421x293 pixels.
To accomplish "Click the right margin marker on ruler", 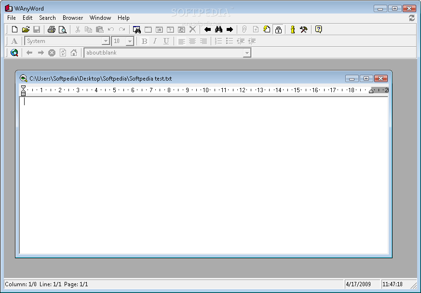I will tap(371, 91).
